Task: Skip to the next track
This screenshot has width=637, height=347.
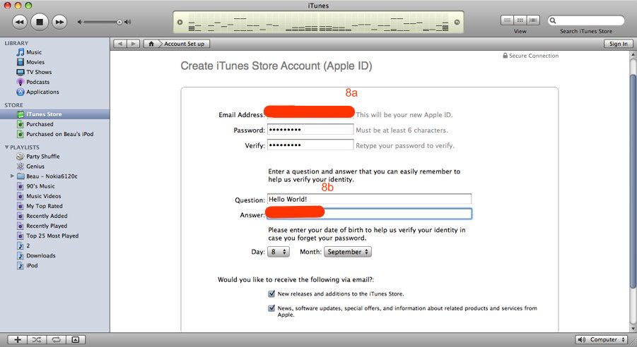Action: coord(59,22)
